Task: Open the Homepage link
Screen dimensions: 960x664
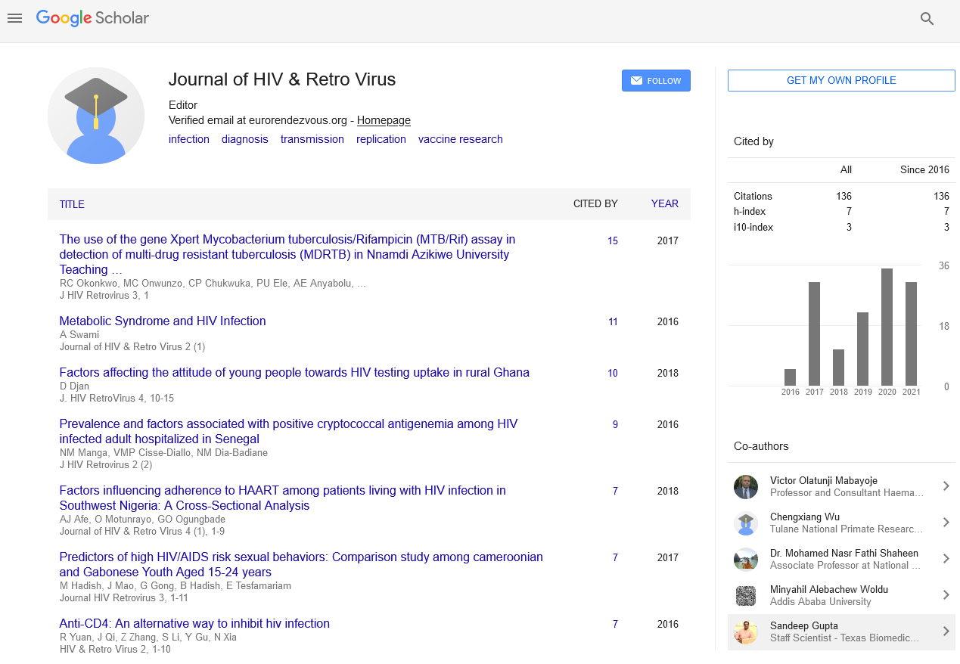Action: click(384, 120)
